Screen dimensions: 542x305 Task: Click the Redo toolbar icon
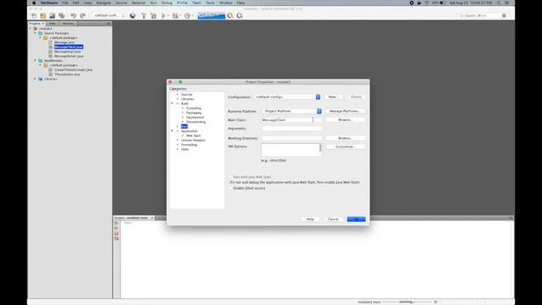(x=83, y=15)
